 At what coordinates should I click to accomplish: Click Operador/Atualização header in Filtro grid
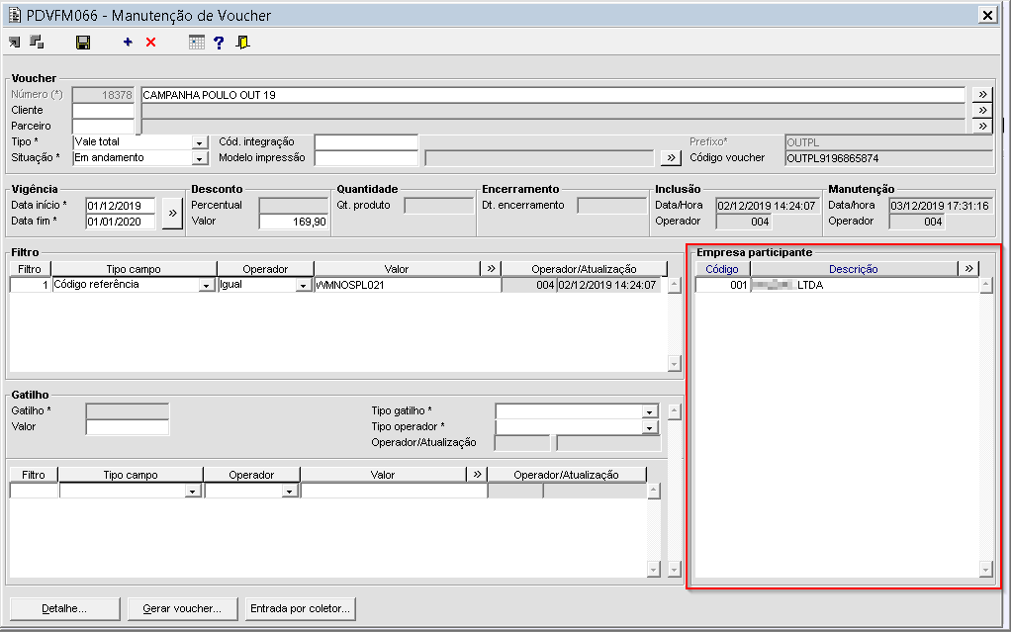585,269
